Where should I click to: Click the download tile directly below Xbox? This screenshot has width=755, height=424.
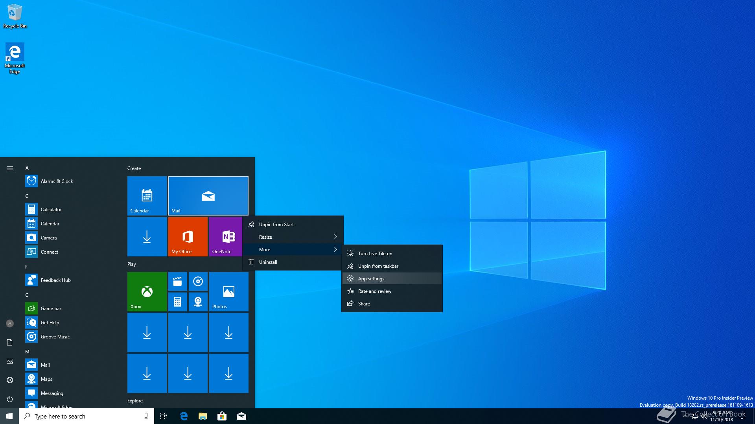(147, 333)
